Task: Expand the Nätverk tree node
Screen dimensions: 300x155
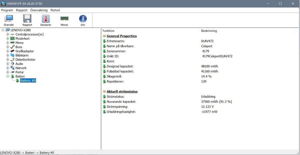Action: pos(8,68)
